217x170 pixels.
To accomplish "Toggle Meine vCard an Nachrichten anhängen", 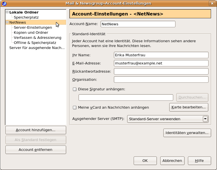I will pos(75,108).
